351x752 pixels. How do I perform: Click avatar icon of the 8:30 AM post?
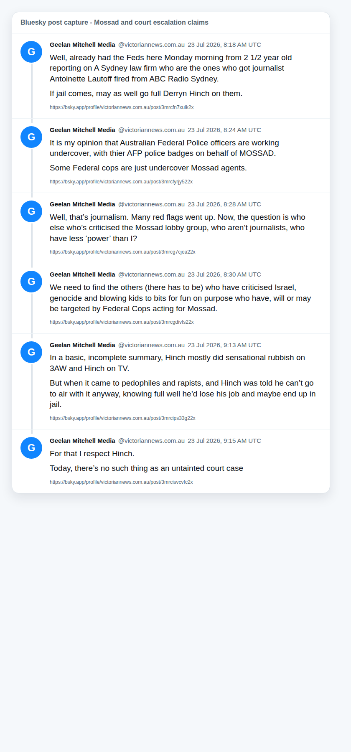[31, 282]
